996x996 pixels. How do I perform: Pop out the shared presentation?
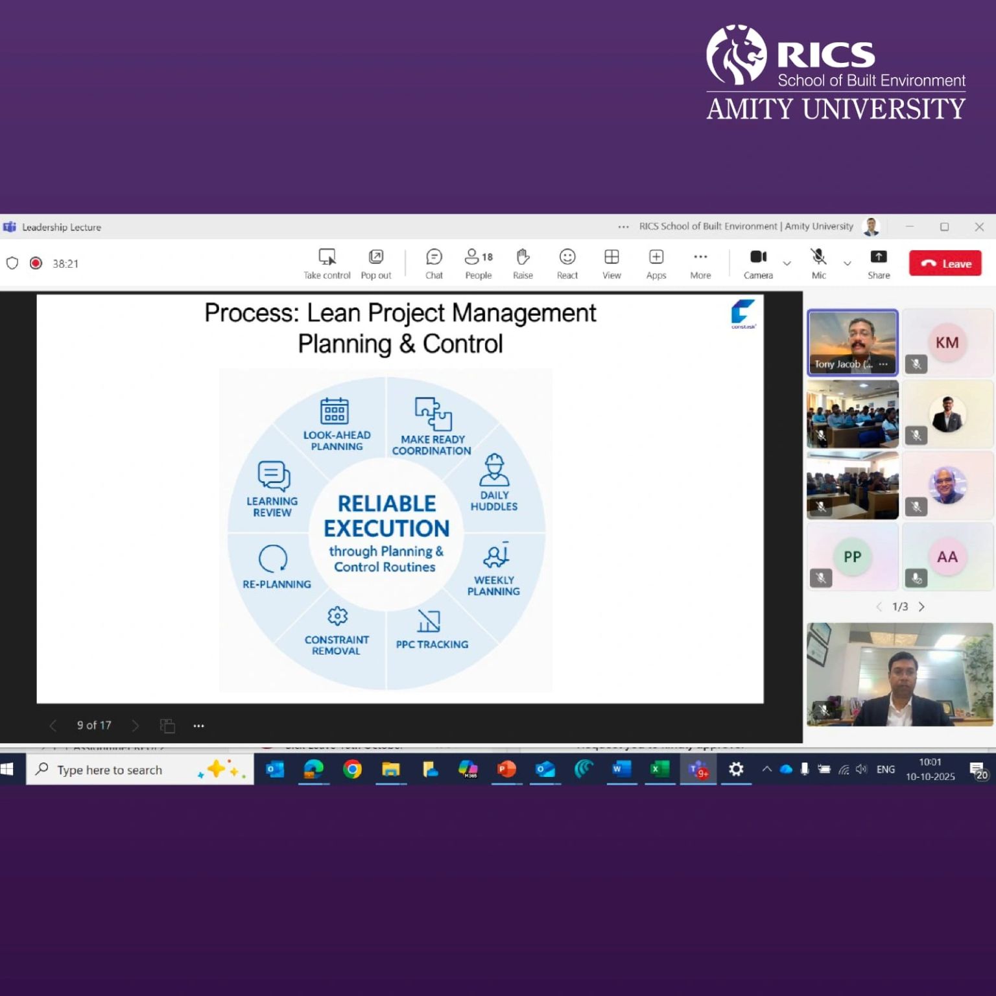pos(376,257)
